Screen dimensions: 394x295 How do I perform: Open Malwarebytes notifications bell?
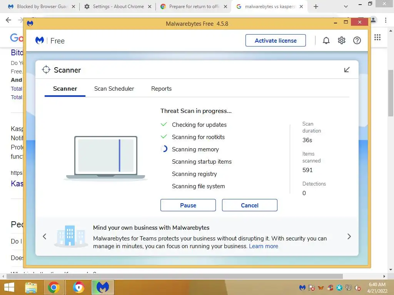pyautogui.click(x=326, y=40)
